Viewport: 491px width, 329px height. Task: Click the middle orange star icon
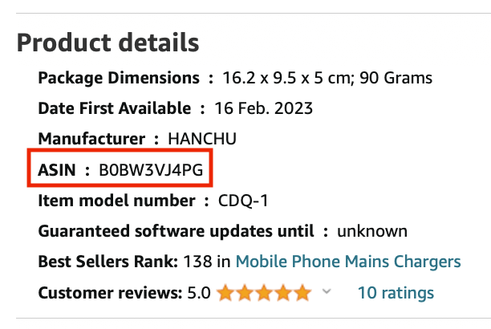[264, 293]
